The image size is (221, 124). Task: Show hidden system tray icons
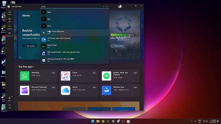(192, 121)
